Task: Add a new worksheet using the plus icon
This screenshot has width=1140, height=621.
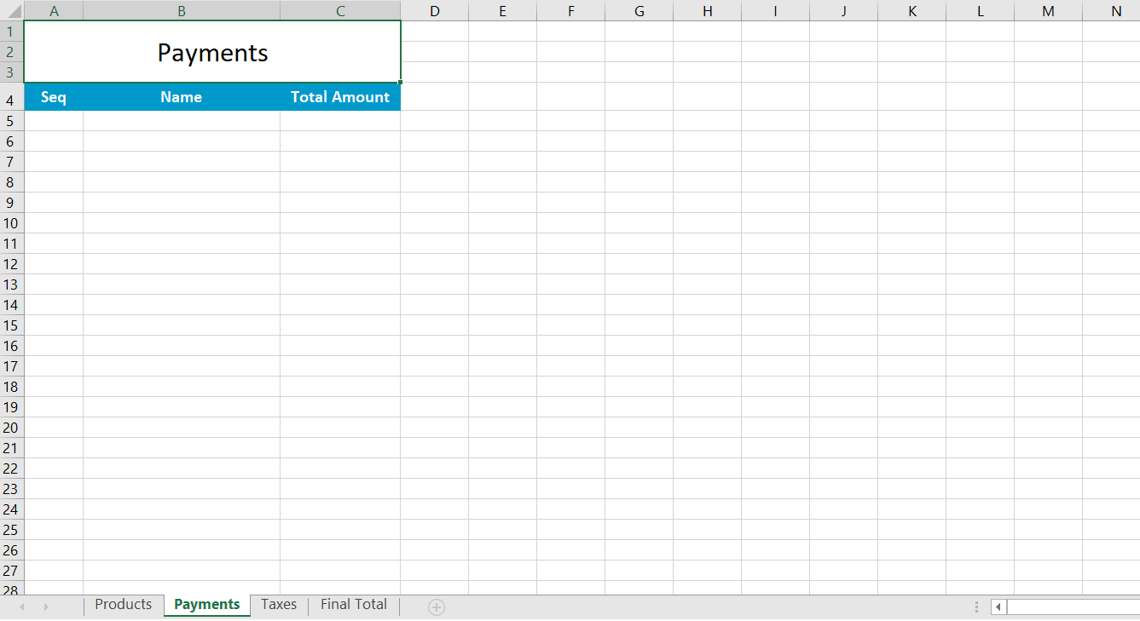Action: coord(436,607)
